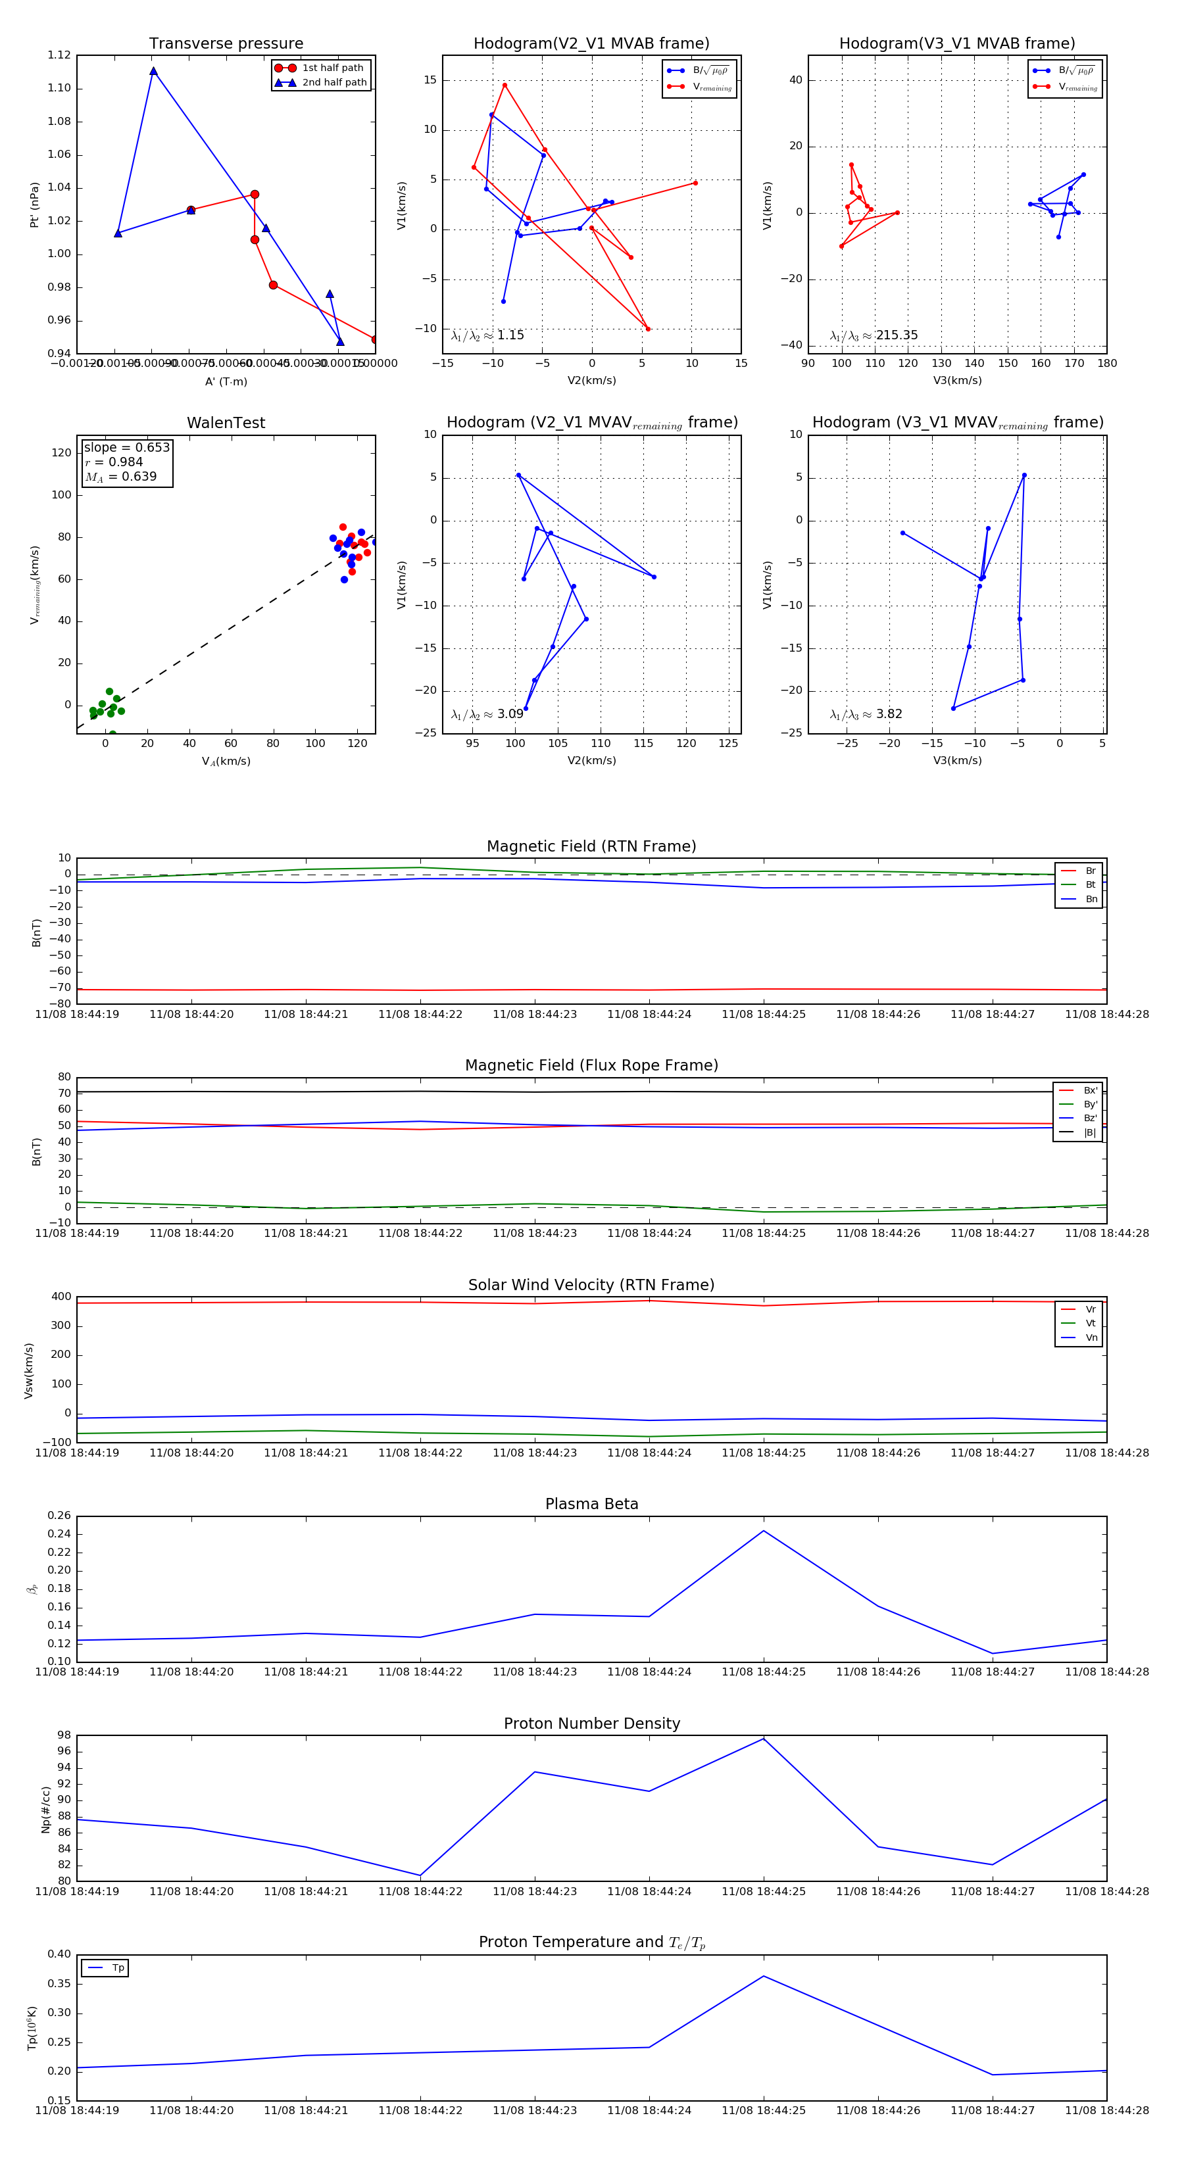Click the 'Transverse pressure' plot title
This screenshot has height=2170, width=1184.
[226, 44]
